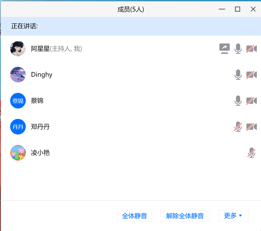The width and height of the screenshot is (261, 231).
Task: Open the 更多 dropdown menu
Action: point(233,216)
